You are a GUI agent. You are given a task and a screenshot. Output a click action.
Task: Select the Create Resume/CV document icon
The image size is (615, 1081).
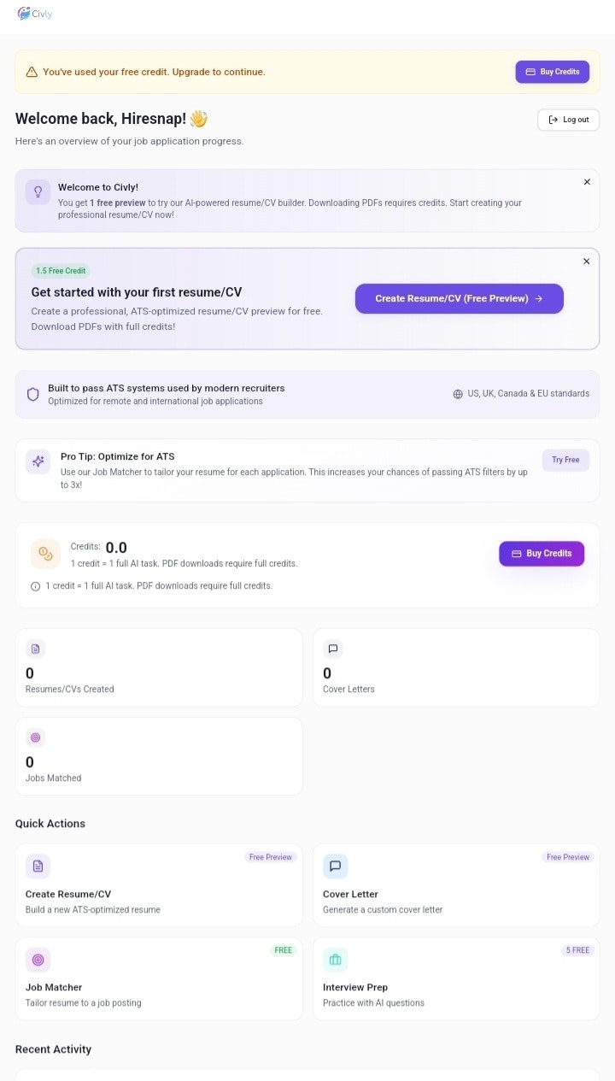38,866
